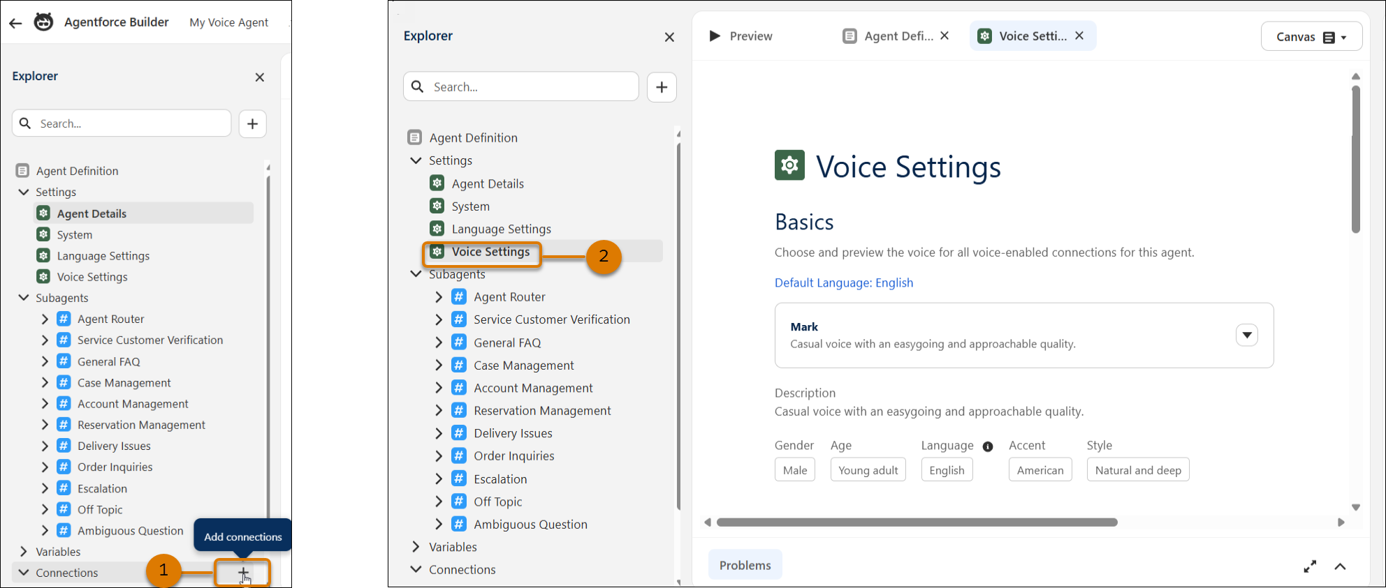Click Case Management hash icon in left window
1386x588 pixels.
64,382
